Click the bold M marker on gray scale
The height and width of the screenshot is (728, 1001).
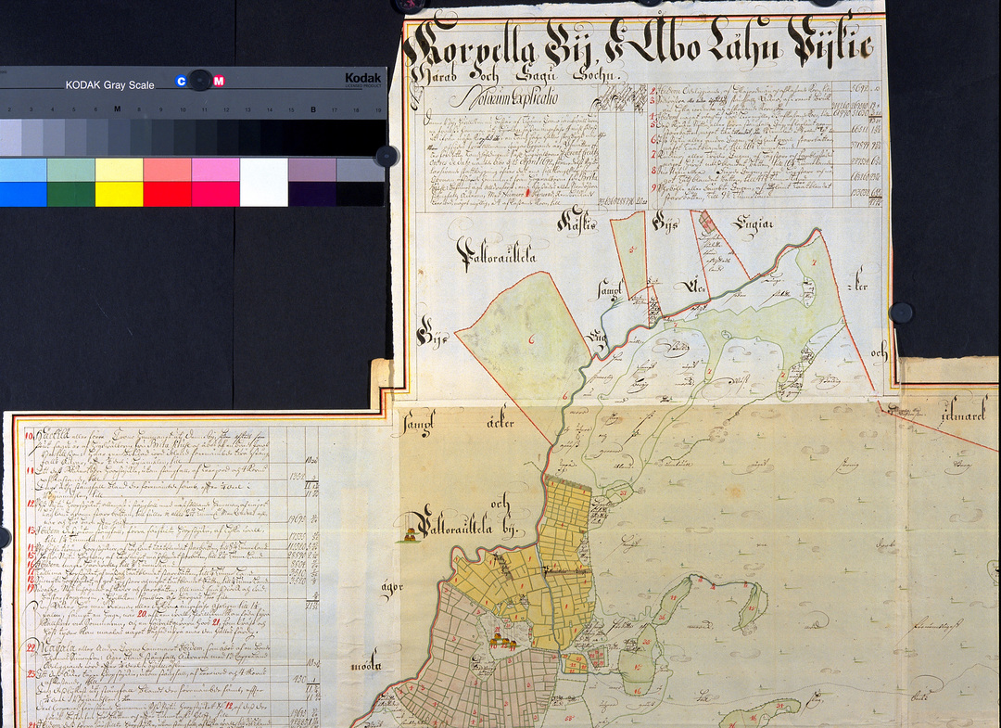pyautogui.click(x=117, y=109)
